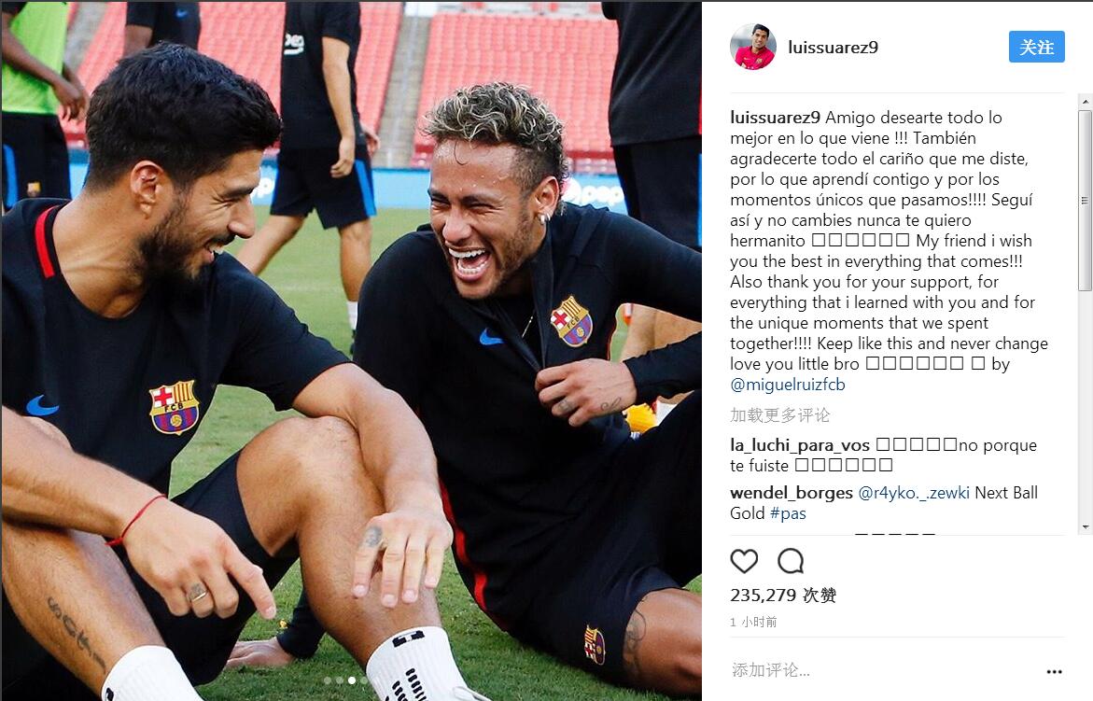The width and height of the screenshot is (1093, 701).
Task: Load more comments with 加载更多评论
Action: click(x=780, y=415)
